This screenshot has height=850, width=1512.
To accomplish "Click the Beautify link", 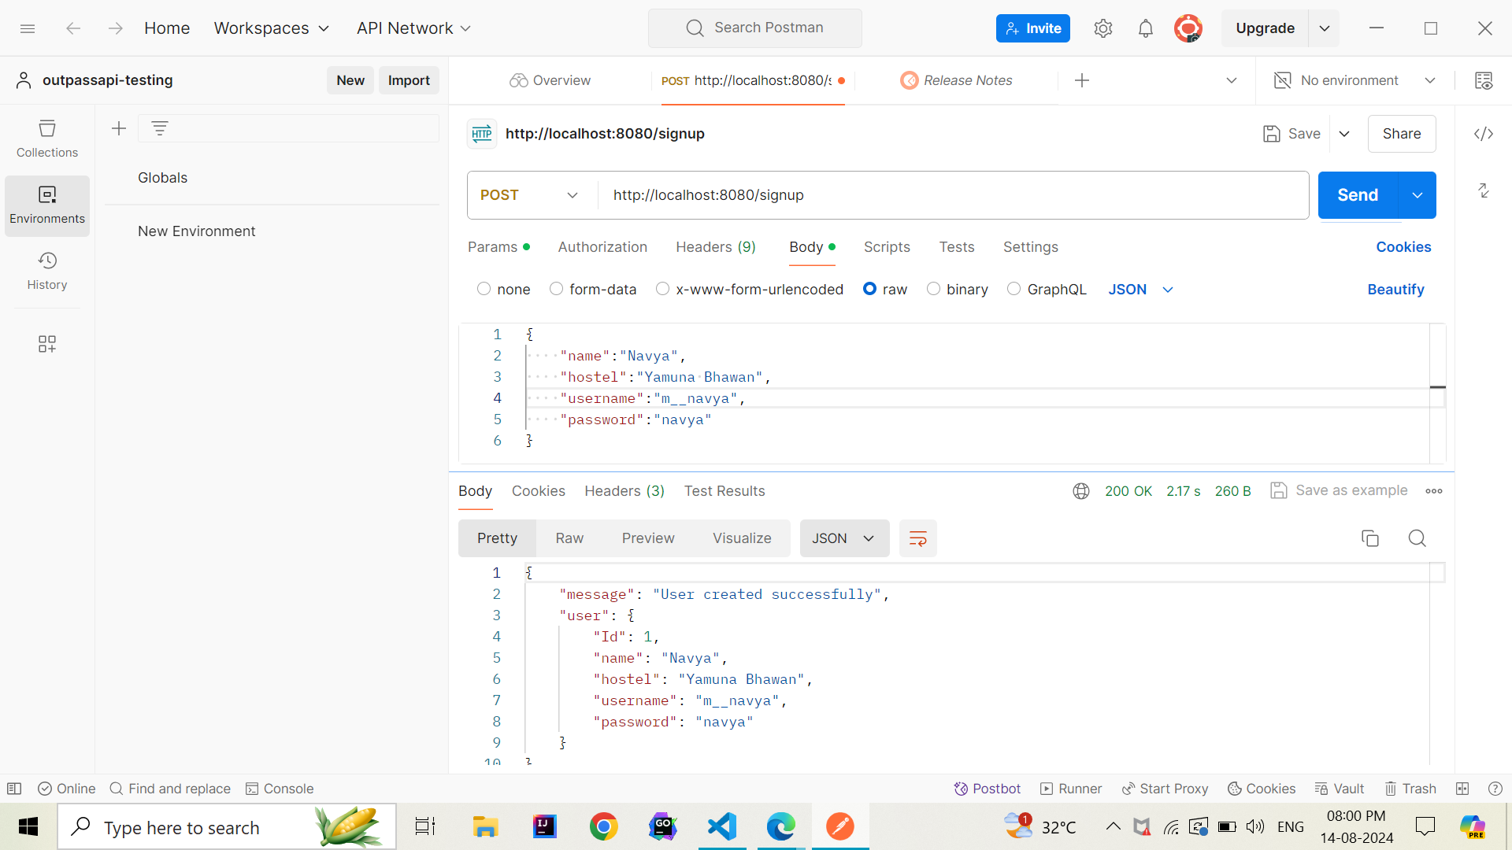I will tap(1395, 290).
